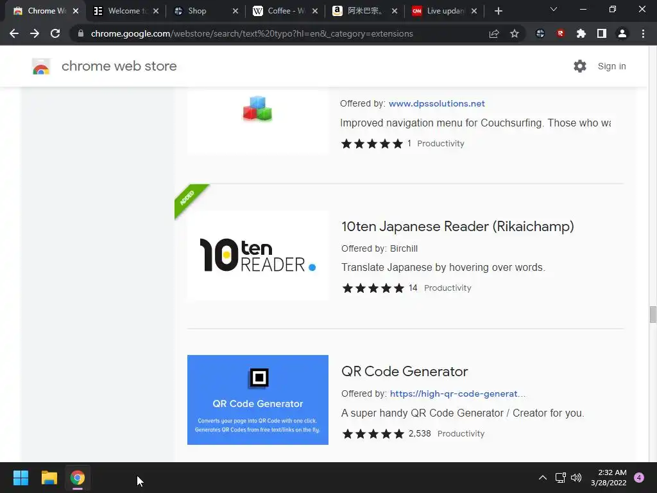The width and height of the screenshot is (657, 493).
Task: Open QR Code Generator title
Action: pos(404,372)
